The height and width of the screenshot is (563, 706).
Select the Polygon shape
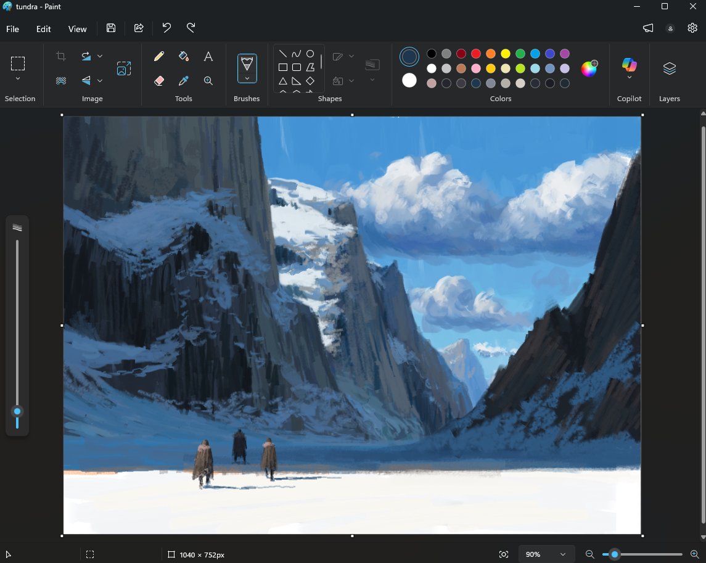[x=310, y=68]
